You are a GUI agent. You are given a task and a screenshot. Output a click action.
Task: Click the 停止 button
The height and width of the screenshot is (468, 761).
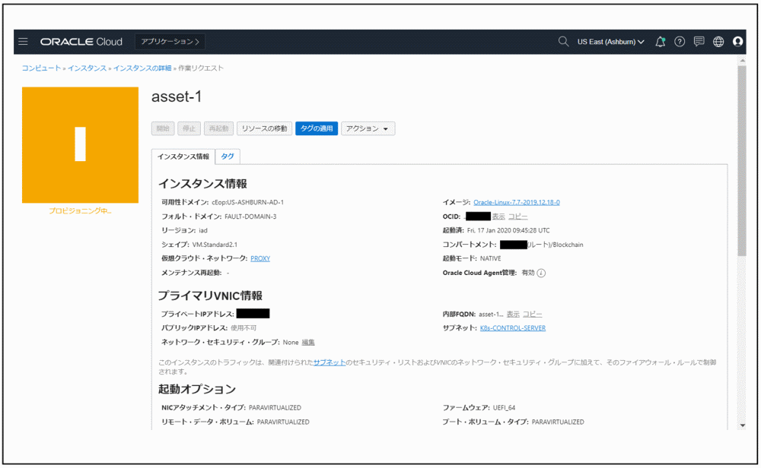(189, 128)
